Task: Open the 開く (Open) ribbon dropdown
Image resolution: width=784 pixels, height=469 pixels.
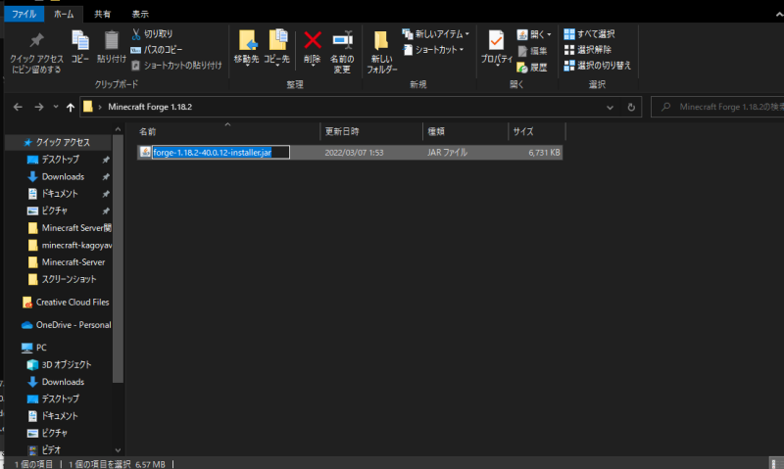Action: 534,34
